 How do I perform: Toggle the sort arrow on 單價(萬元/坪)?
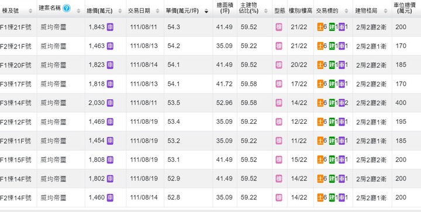click(206, 11)
